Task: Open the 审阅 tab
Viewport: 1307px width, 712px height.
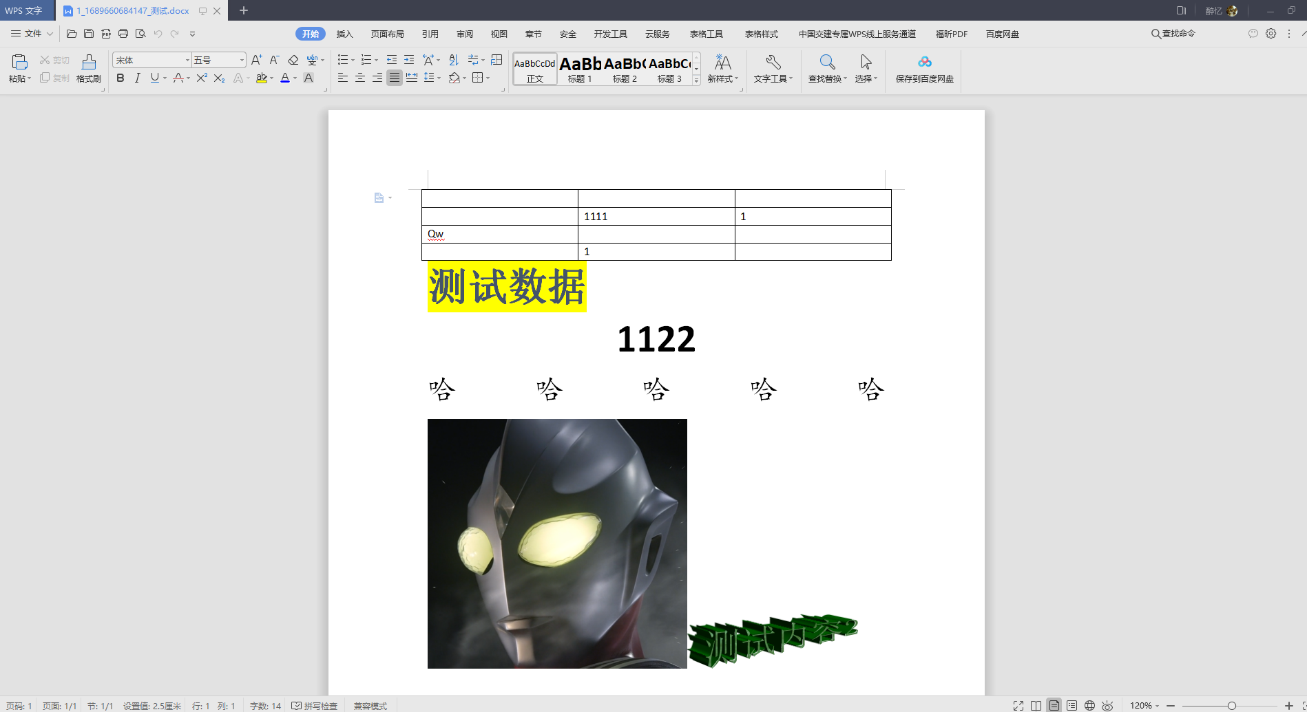Action: click(x=464, y=34)
